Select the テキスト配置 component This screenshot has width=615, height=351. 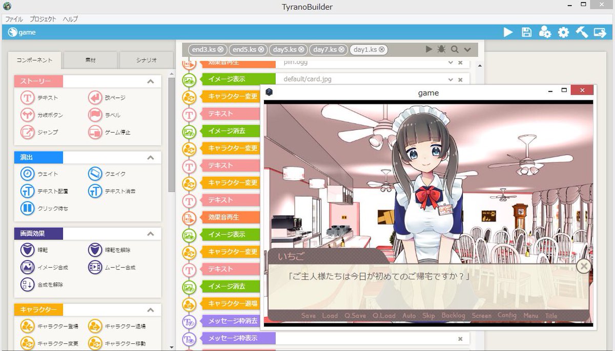tap(45, 191)
